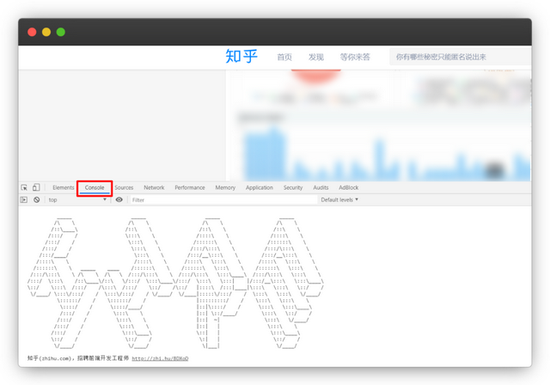
Task: Select the AdBlock tab
Action: [x=348, y=187]
